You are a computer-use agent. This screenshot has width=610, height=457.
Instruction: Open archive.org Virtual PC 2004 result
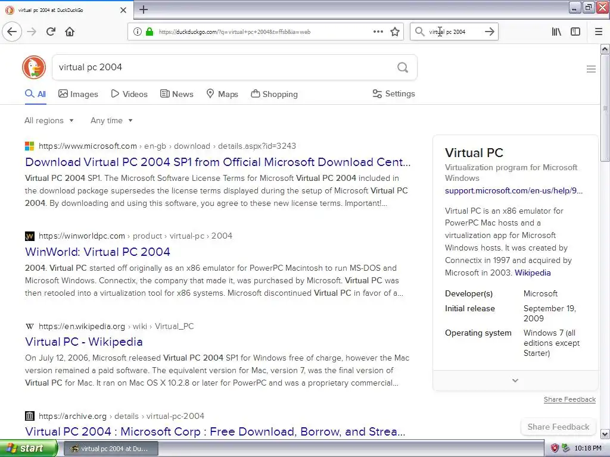[x=215, y=432]
